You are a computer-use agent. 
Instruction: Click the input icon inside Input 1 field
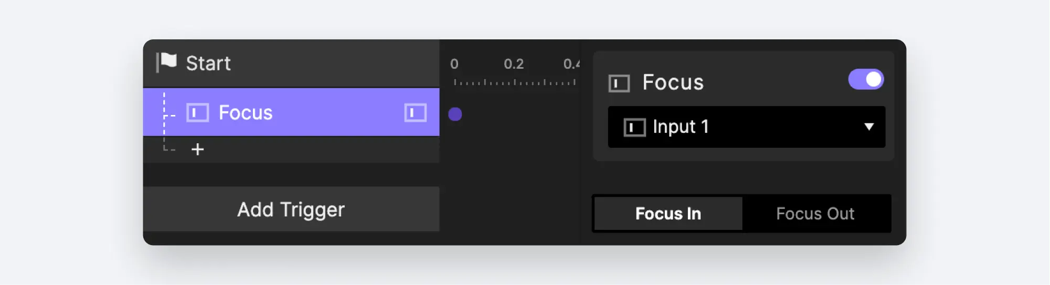click(x=634, y=127)
